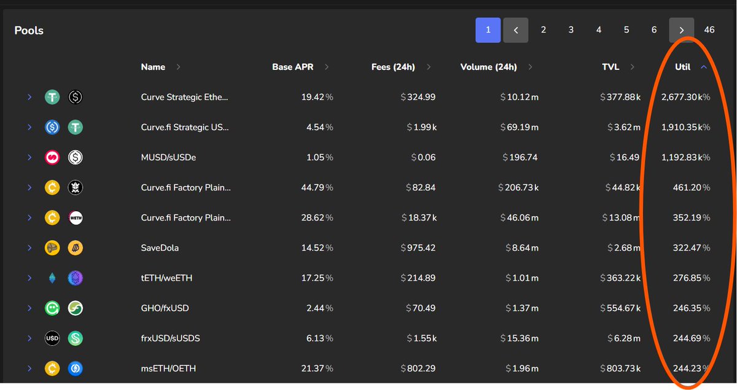Viewport: 737px width, 390px height.
Task: Open the tETH/weETH pool name
Action: pos(166,278)
